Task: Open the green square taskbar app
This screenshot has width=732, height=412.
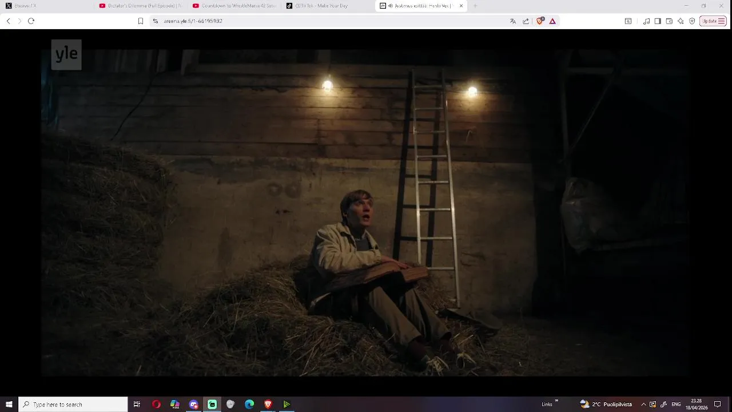Action: pos(212,404)
